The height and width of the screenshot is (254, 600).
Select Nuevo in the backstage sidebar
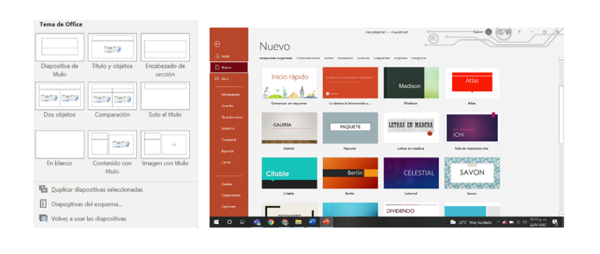click(x=229, y=67)
